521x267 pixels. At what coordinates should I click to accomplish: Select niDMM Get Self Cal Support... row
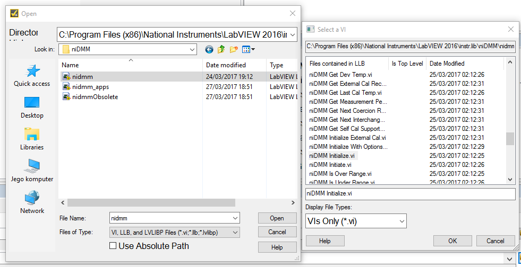(x=347, y=129)
